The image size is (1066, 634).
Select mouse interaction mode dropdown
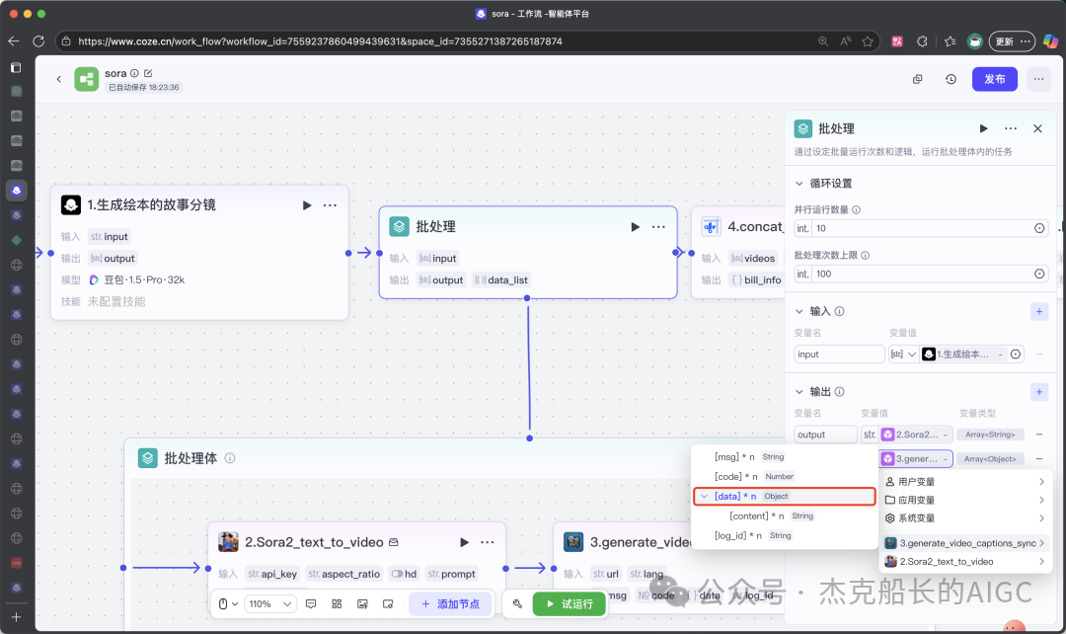pyautogui.click(x=228, y=604)
